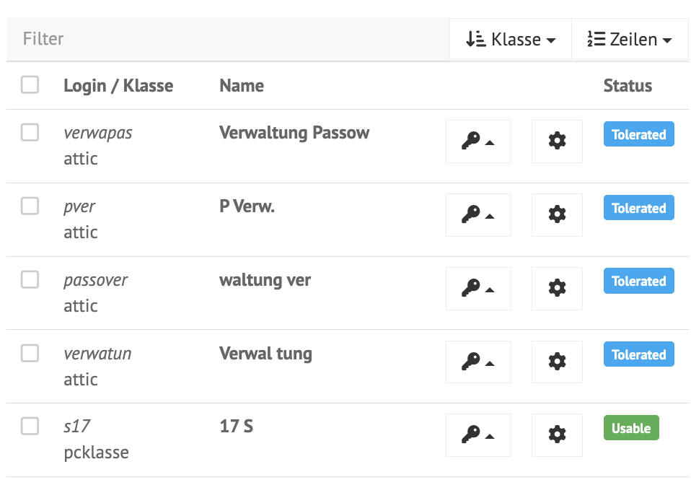Click the Tolerated badge for verwapas
Image resolution: width=691 pixels, height=485 pixels.
click(x=638, y=134)
